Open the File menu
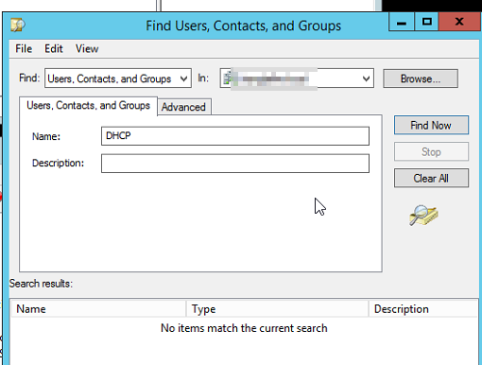Image resolution: width=482 pixels, height=365 pixels. pyautogui.click(x=24, y=48)
